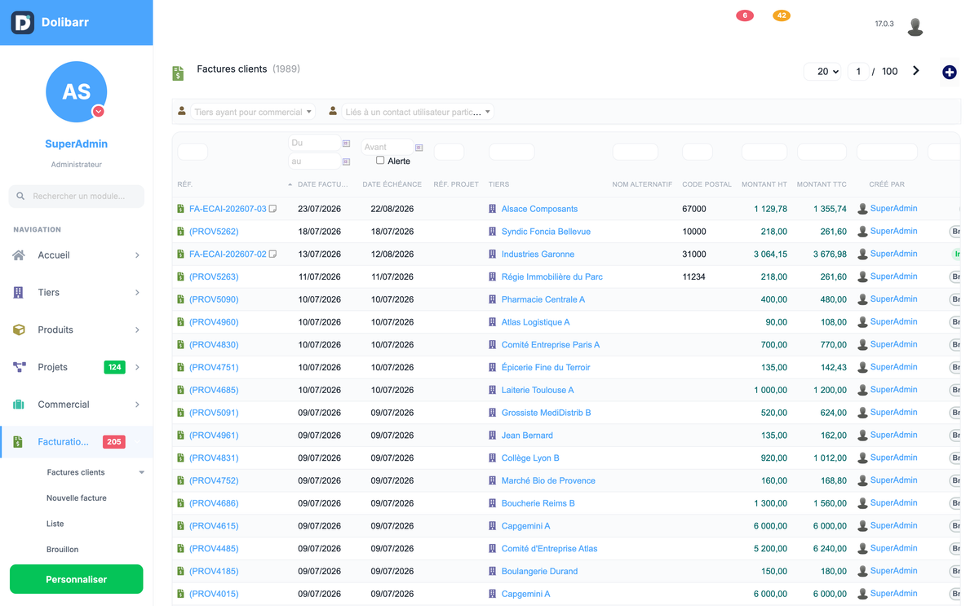The width and height of the screenshot is (979, 606).
Task: Open the Liés à un contact utilisateur dropdown
Action: pyautogui.click(x=418, y=112)
